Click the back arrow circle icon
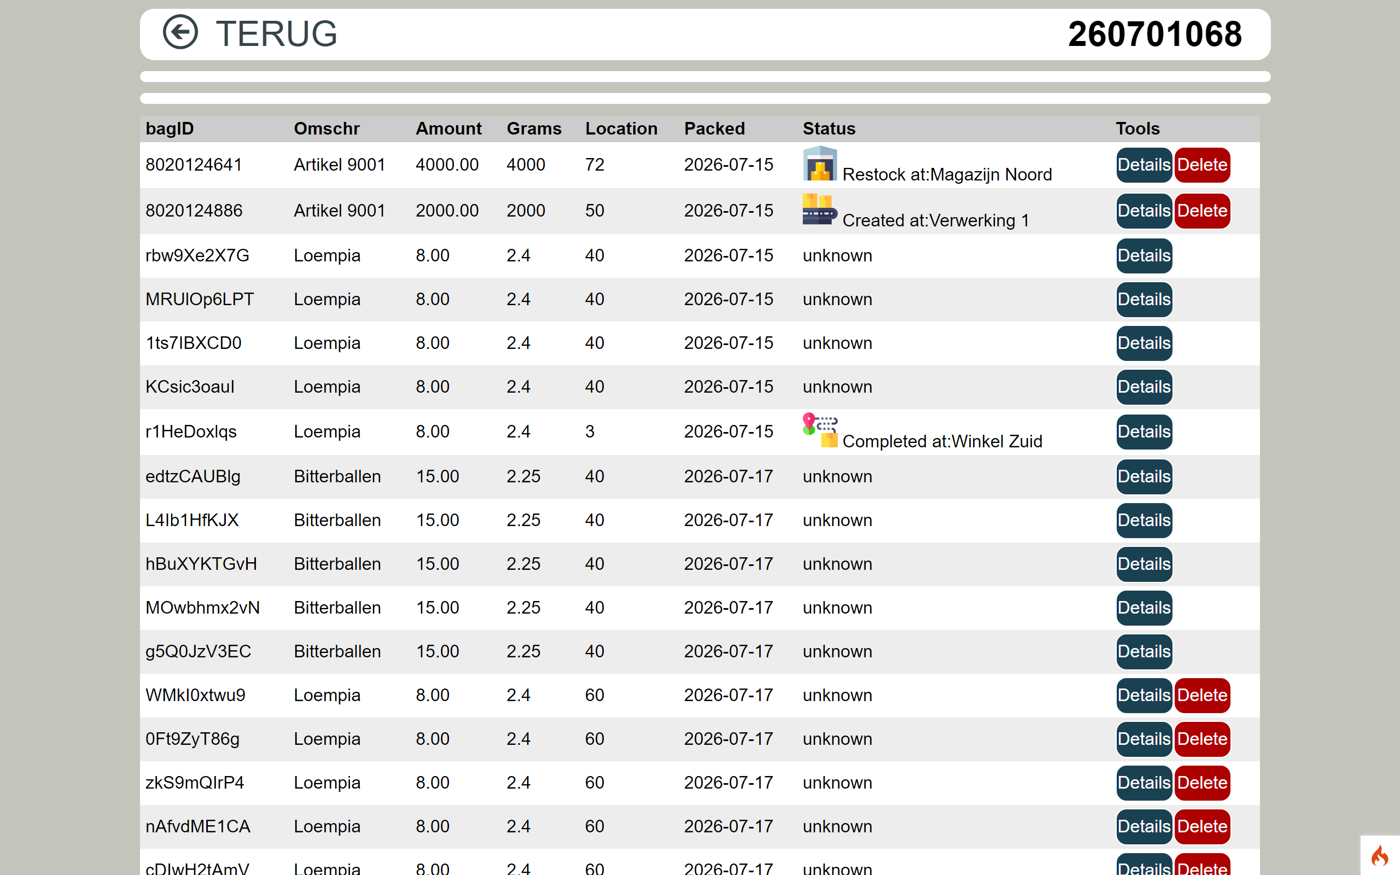The image size is (1400, 875). click(x=180, y=33)
